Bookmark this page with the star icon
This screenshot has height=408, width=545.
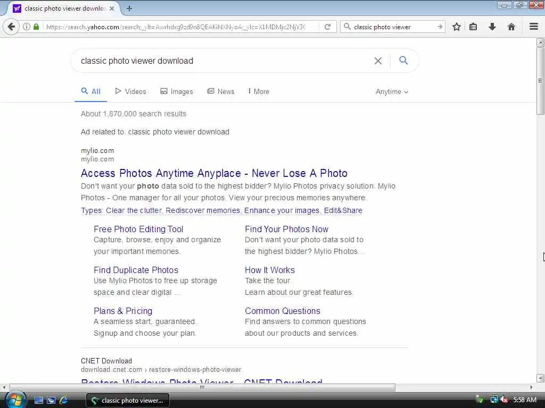coord(456,27)
